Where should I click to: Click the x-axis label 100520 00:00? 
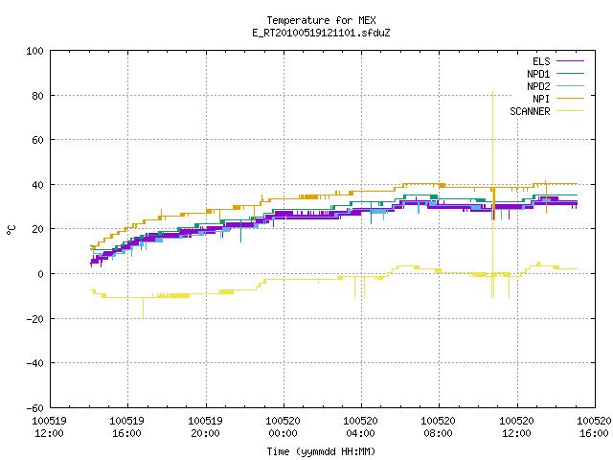point(283,427)
